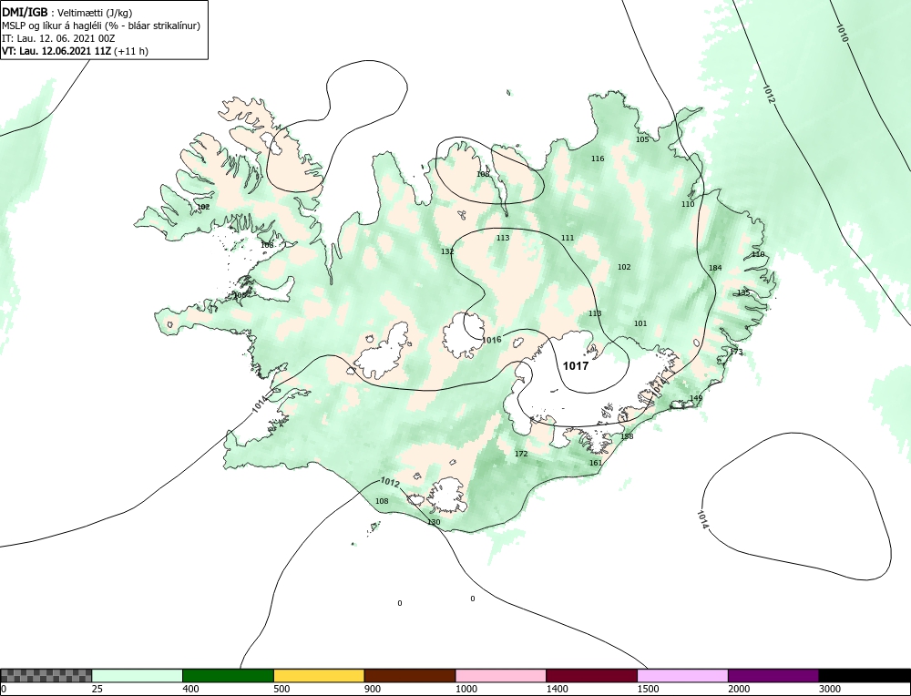Image resolution: width=911 pixels, height=696 pixels.
Task: Click the light green 25–400 legend swatch
Action: coord(138,675)
